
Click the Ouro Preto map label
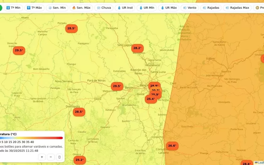pos(187,127)
